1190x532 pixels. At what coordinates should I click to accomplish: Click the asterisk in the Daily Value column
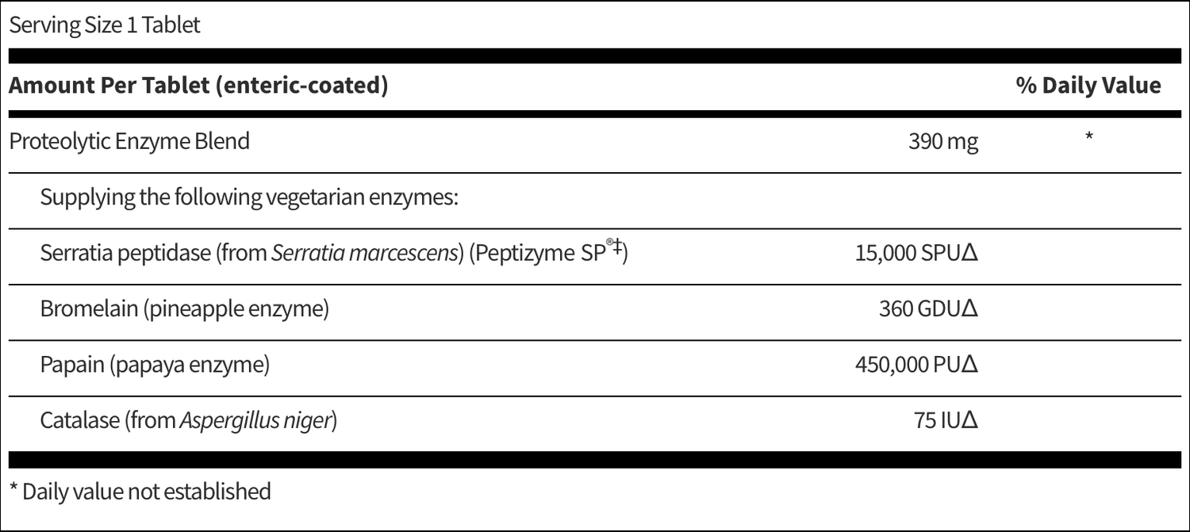pos(1089,137)
